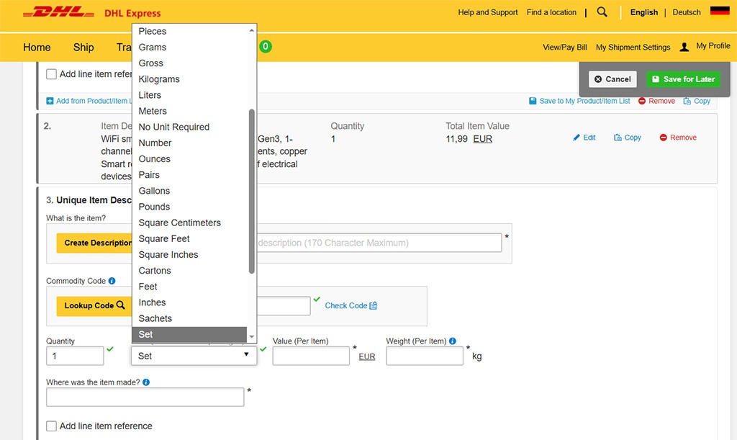
Task: Open View/Pay Bill link
Action: 564,47
